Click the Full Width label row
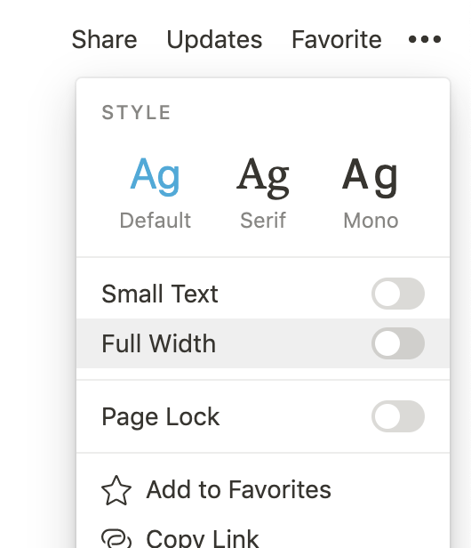 263,343
